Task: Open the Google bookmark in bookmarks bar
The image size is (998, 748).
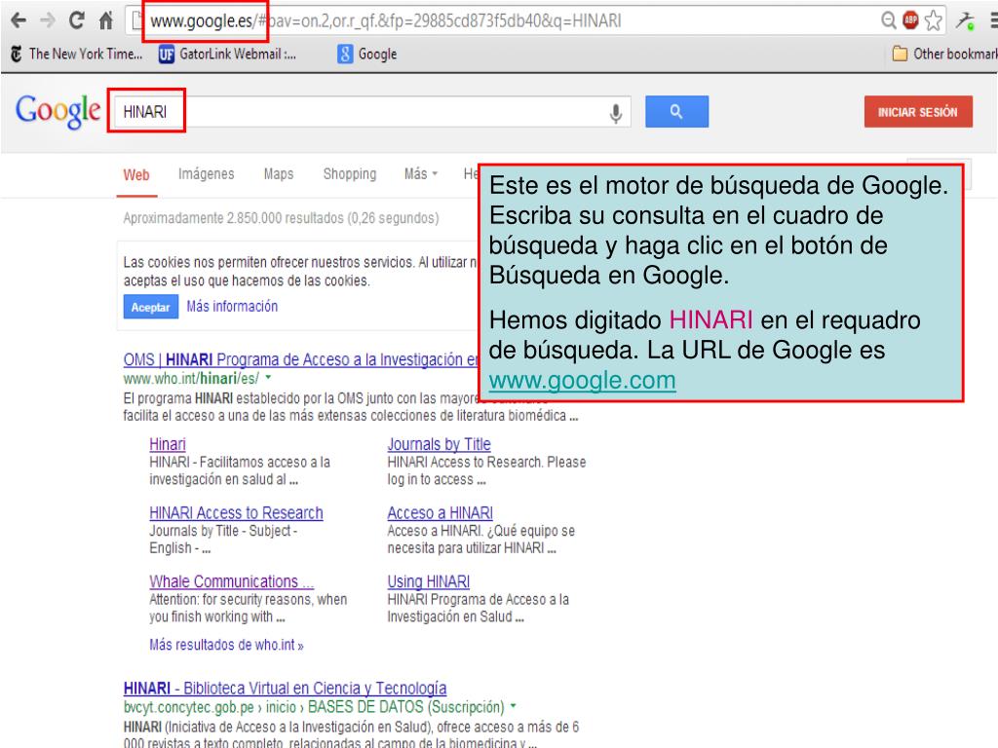Action: [367, 55]
